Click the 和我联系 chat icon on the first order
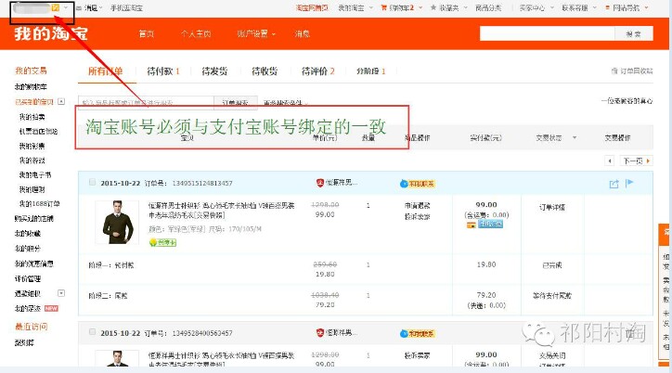Image resolution: width=672 pixels, height=373 pixels. tap(418, 184)
